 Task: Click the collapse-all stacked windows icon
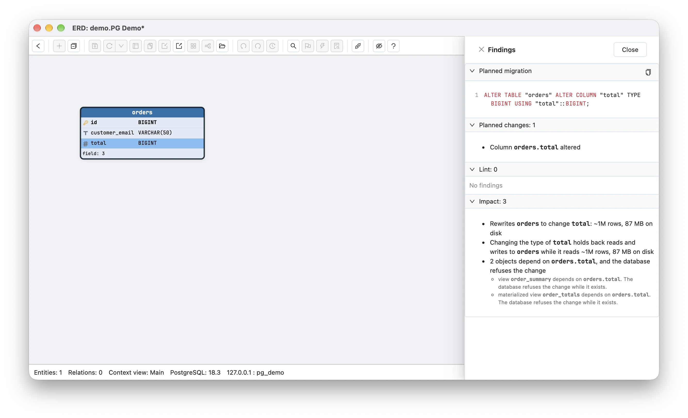74,46
